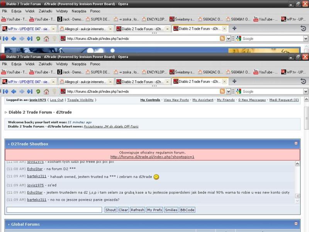Collapse the Global Forums category
Image resolution: width=309 pixels, height=232 pixels.
pos(296,224)
